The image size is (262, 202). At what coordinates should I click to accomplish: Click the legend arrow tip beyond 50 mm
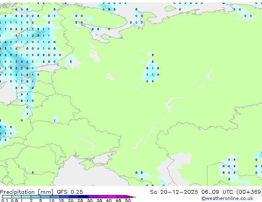pos(131,197)
